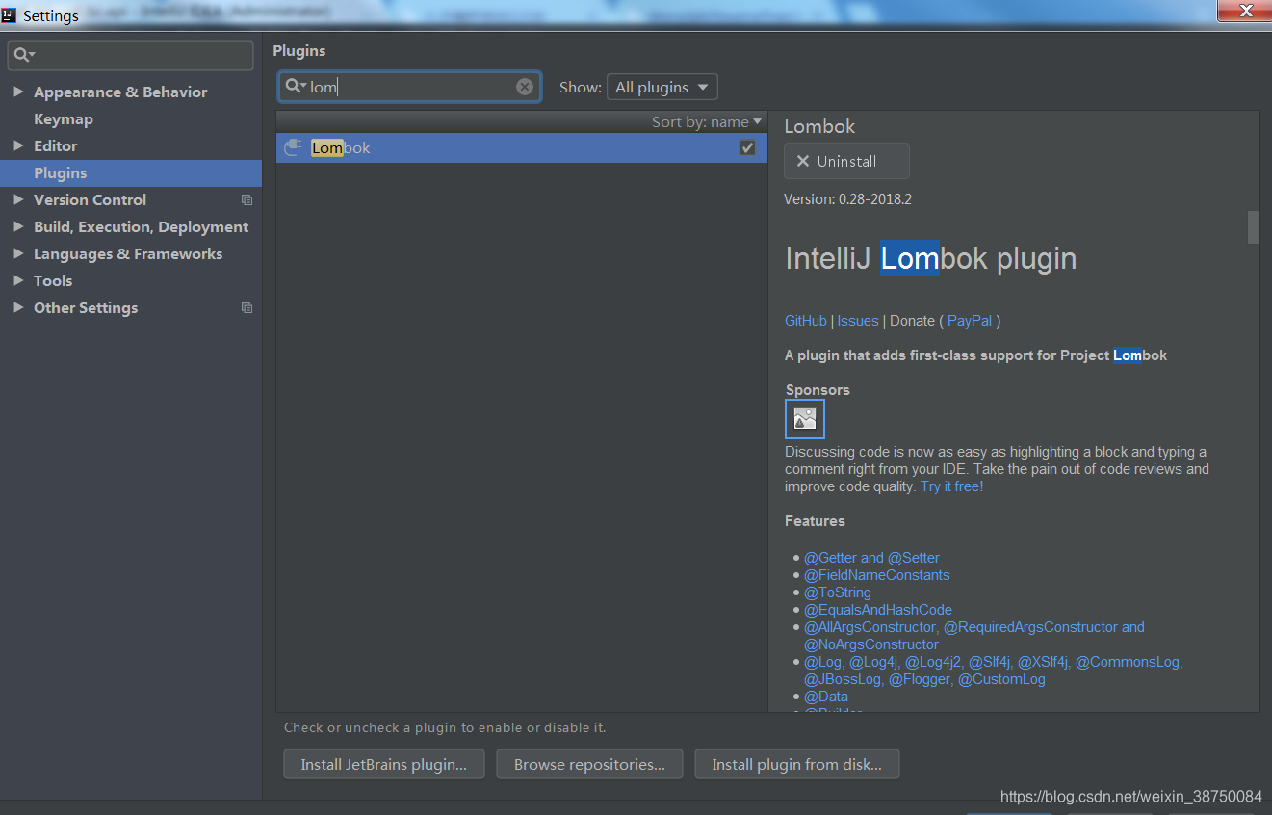This screenshot has height=815, width=1272.
Task: Click the X icon on the Uninstall button
Action: click(804, 161)
